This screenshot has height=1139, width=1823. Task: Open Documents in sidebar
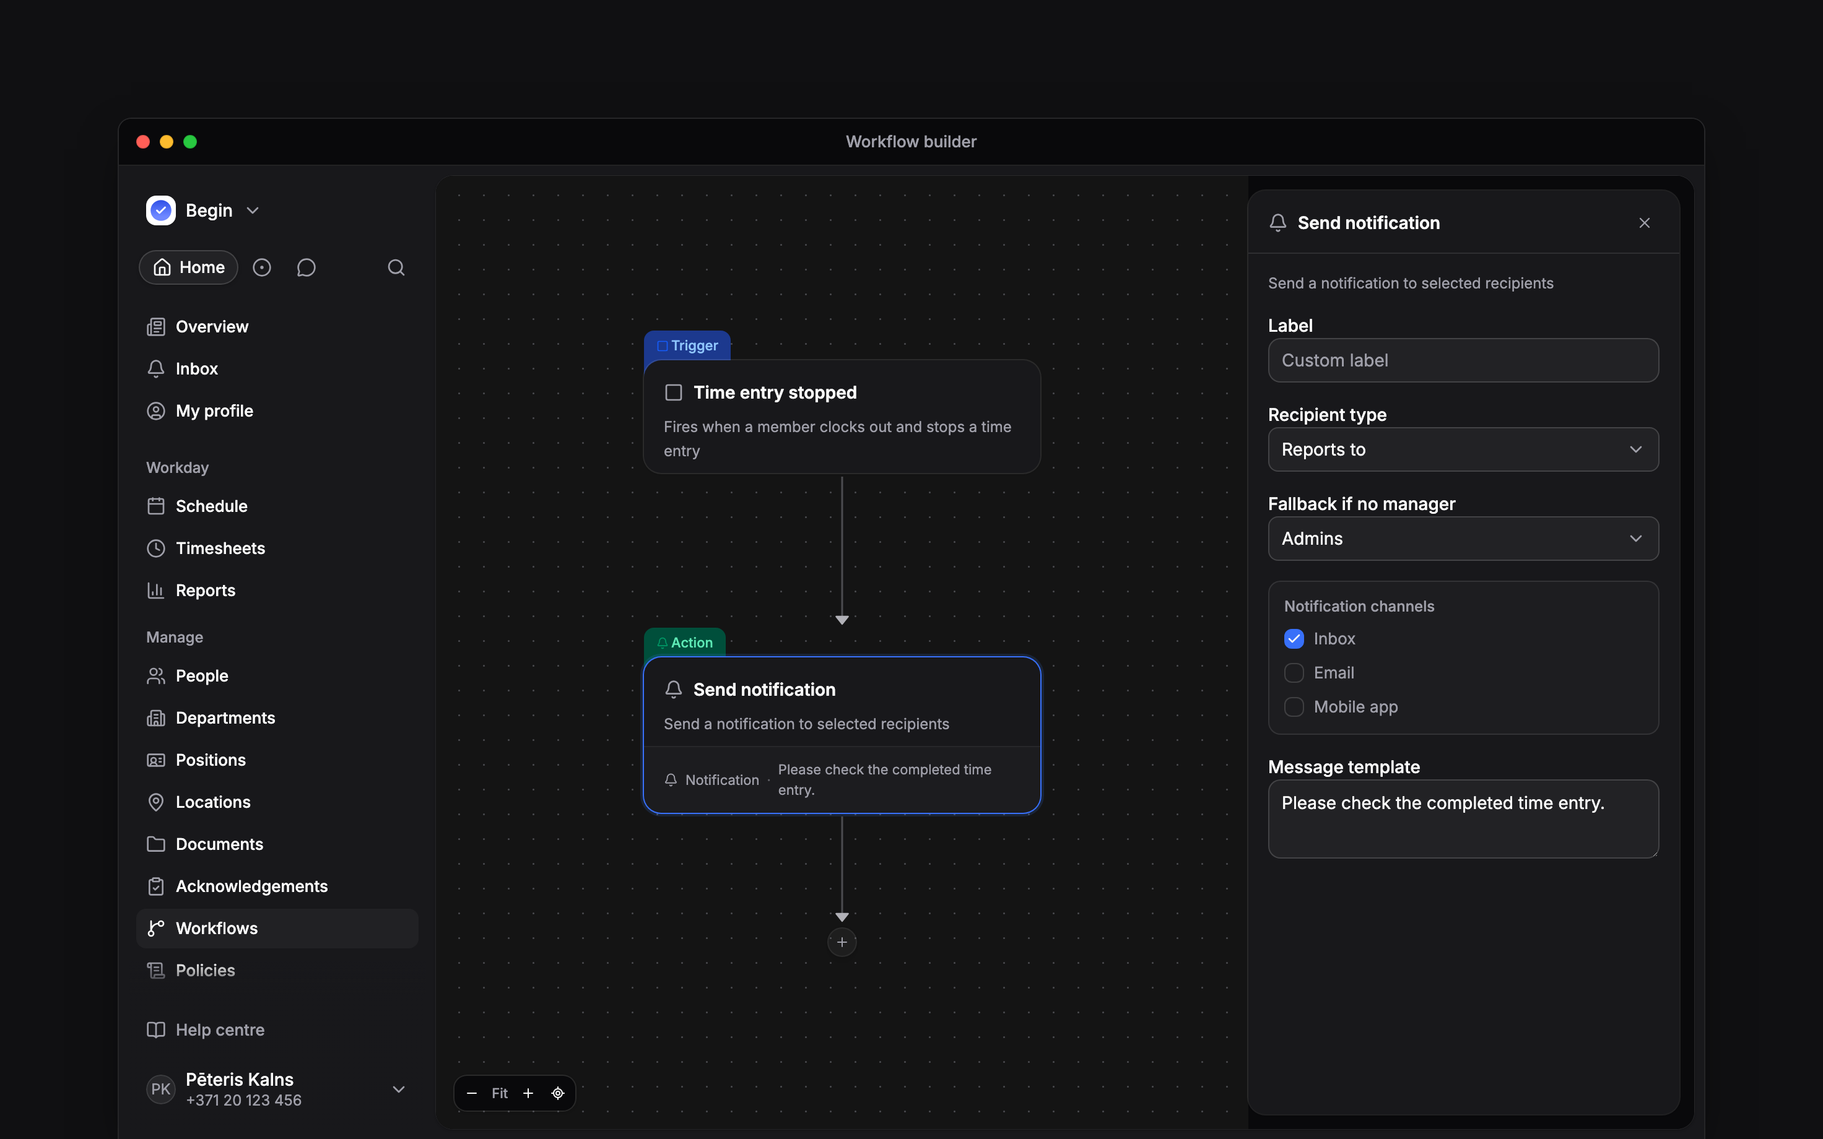point(277,844)
